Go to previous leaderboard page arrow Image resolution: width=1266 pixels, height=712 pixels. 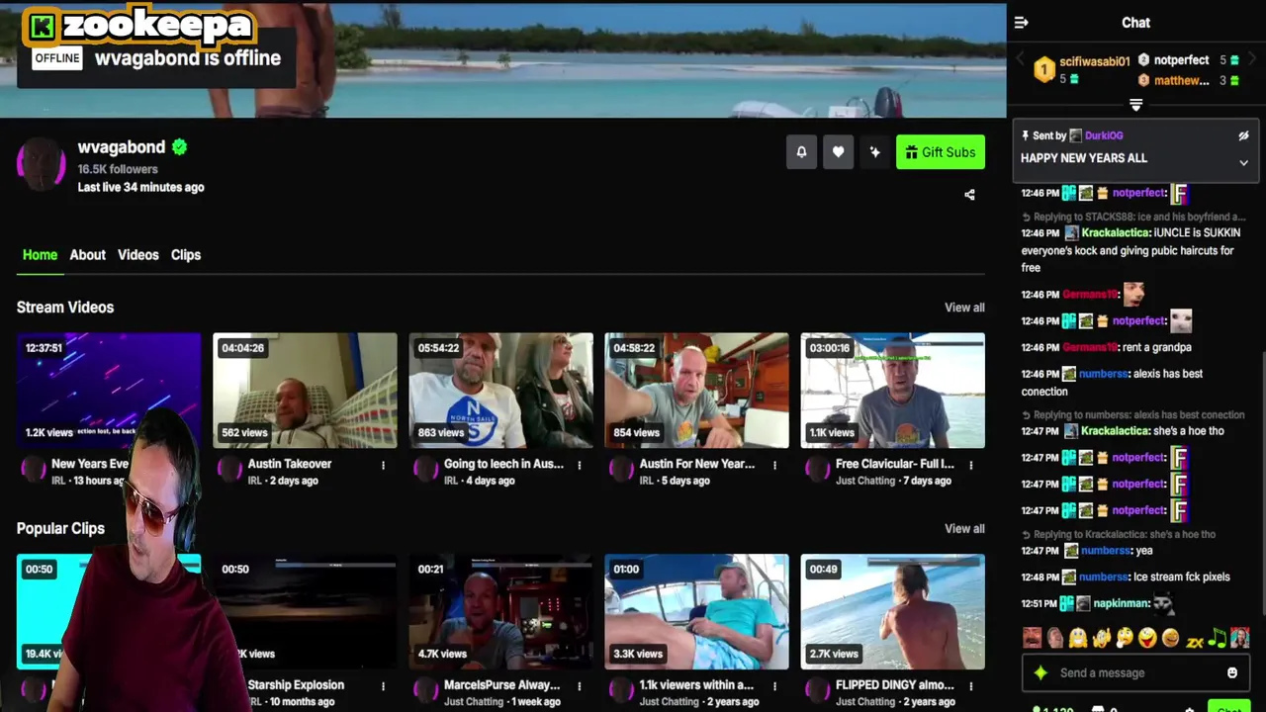1020,59
